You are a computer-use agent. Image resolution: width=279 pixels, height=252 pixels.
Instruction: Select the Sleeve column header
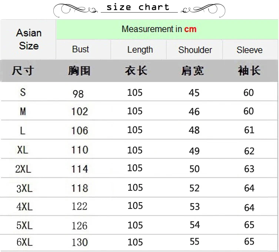(250, 50)
